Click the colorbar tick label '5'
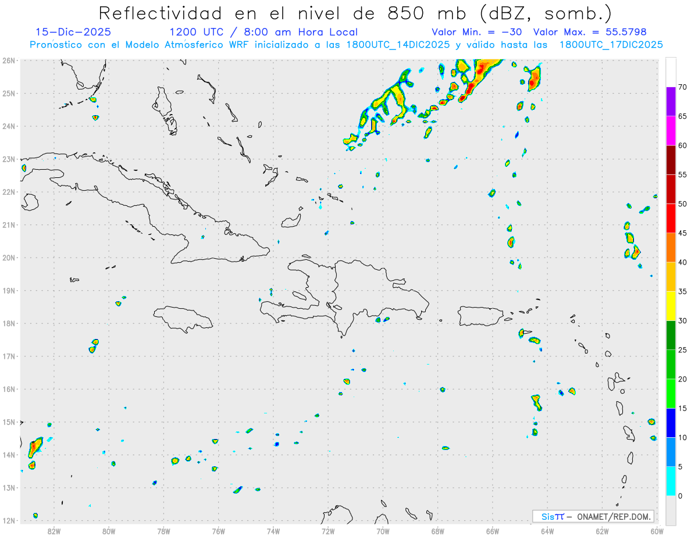This screenshot has height=539, width=698. coord(680,467)
